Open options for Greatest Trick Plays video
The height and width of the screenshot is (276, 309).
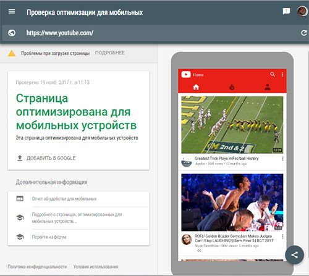click(282, 159)
